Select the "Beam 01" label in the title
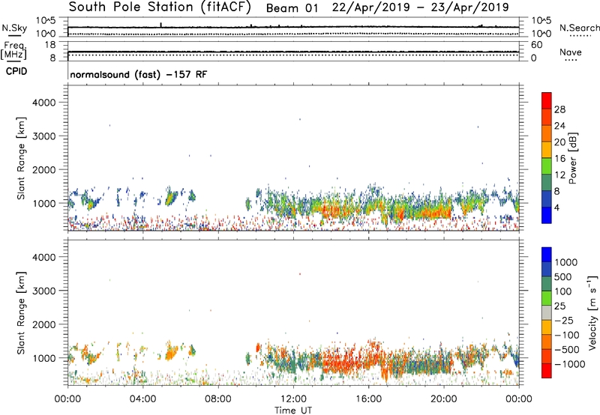This screenshot has width=600, height=415. 292,8
